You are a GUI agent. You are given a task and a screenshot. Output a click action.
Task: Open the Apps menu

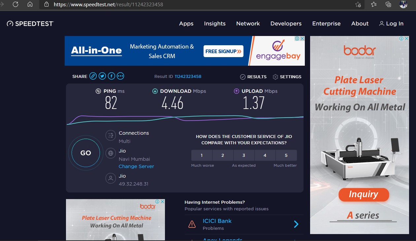[186, 24]
